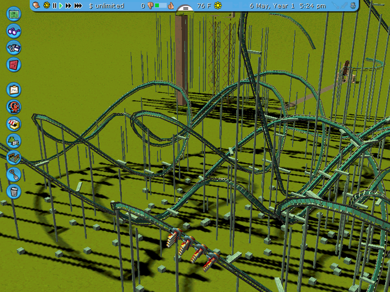Viewport: 390px width, 292px height.
Task: Set game to triple fast-forward speed
Action: (78, 5)
